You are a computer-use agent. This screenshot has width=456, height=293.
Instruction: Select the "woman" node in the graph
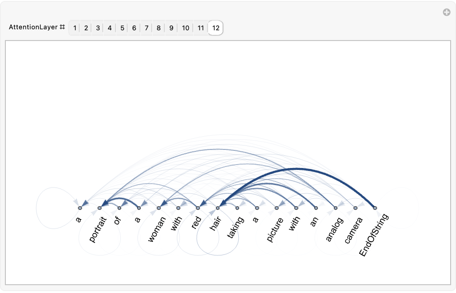tap(159, 208)
